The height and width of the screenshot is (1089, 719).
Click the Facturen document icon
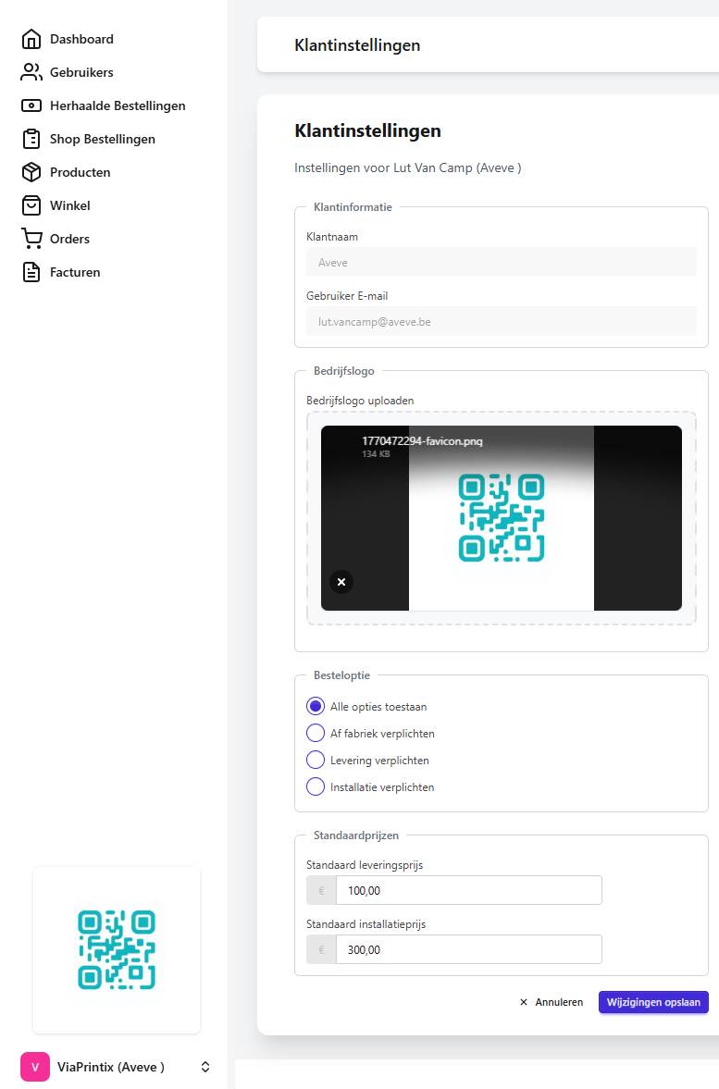coord(31,272)
